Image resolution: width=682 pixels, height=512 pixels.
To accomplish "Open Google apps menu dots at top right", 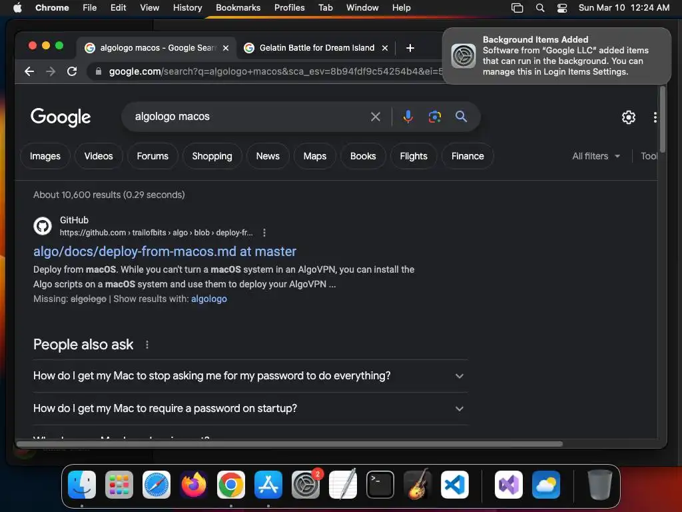I will (x=655, y=117).
